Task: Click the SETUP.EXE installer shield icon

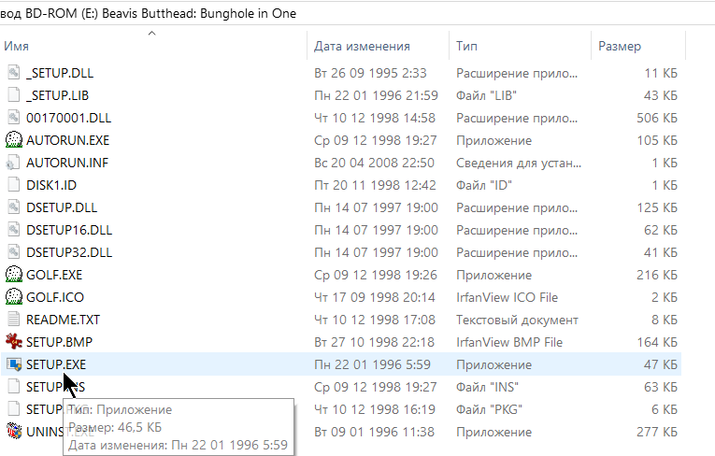Action: 14,364
